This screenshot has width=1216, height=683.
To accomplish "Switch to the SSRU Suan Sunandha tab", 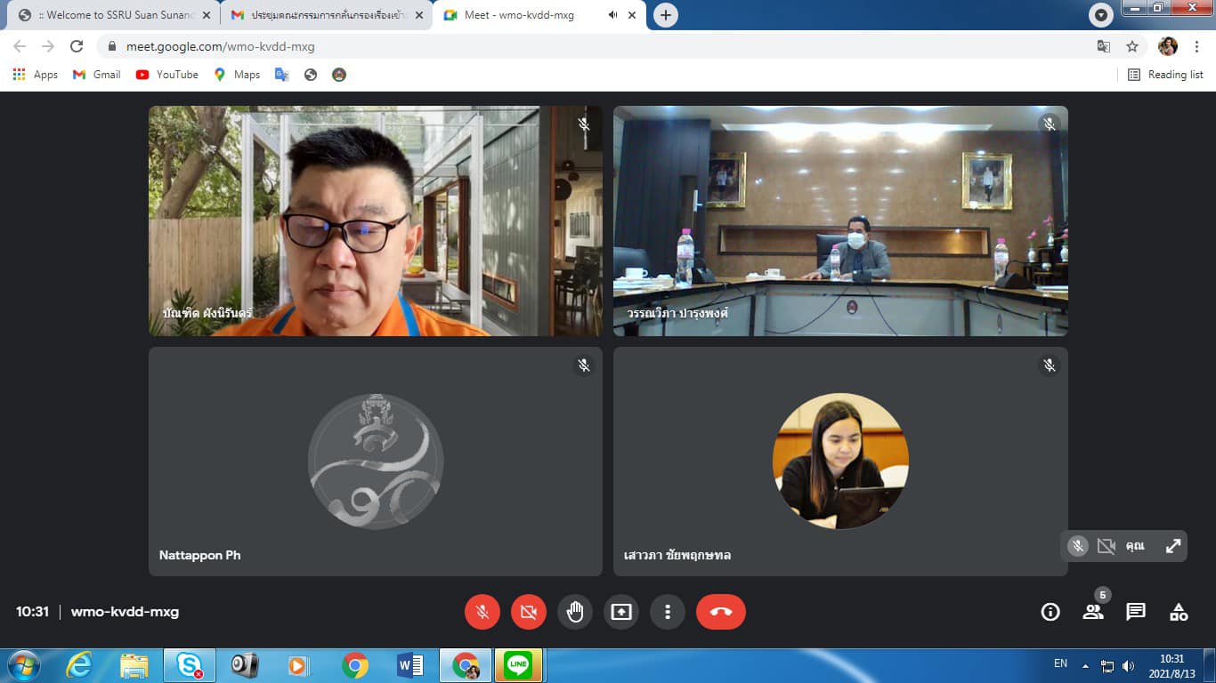I will tap(111, 15).
